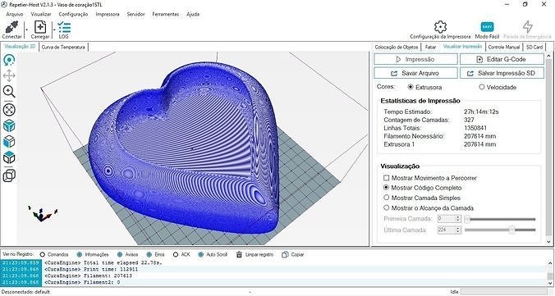Choose the top cube view icon

point(9,157)
